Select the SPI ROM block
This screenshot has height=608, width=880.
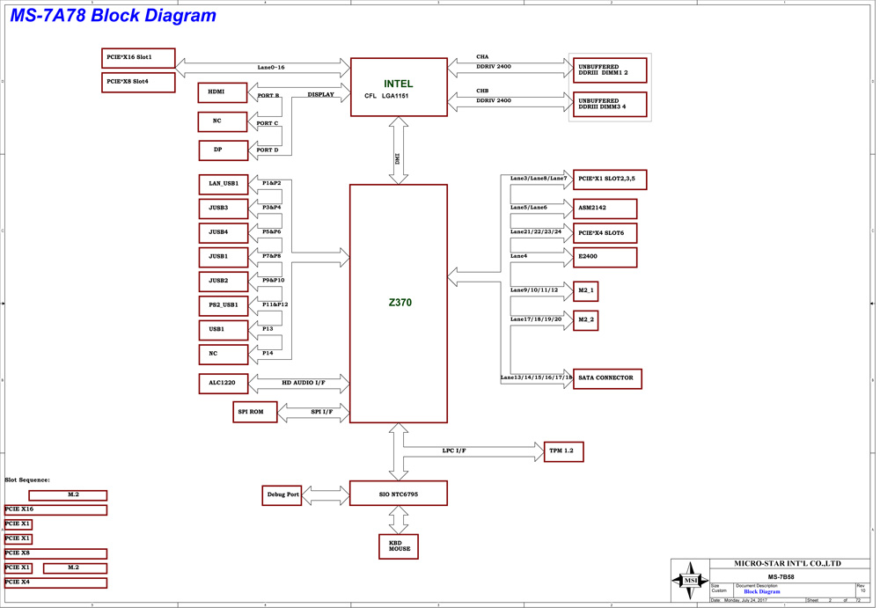[255, 412]
